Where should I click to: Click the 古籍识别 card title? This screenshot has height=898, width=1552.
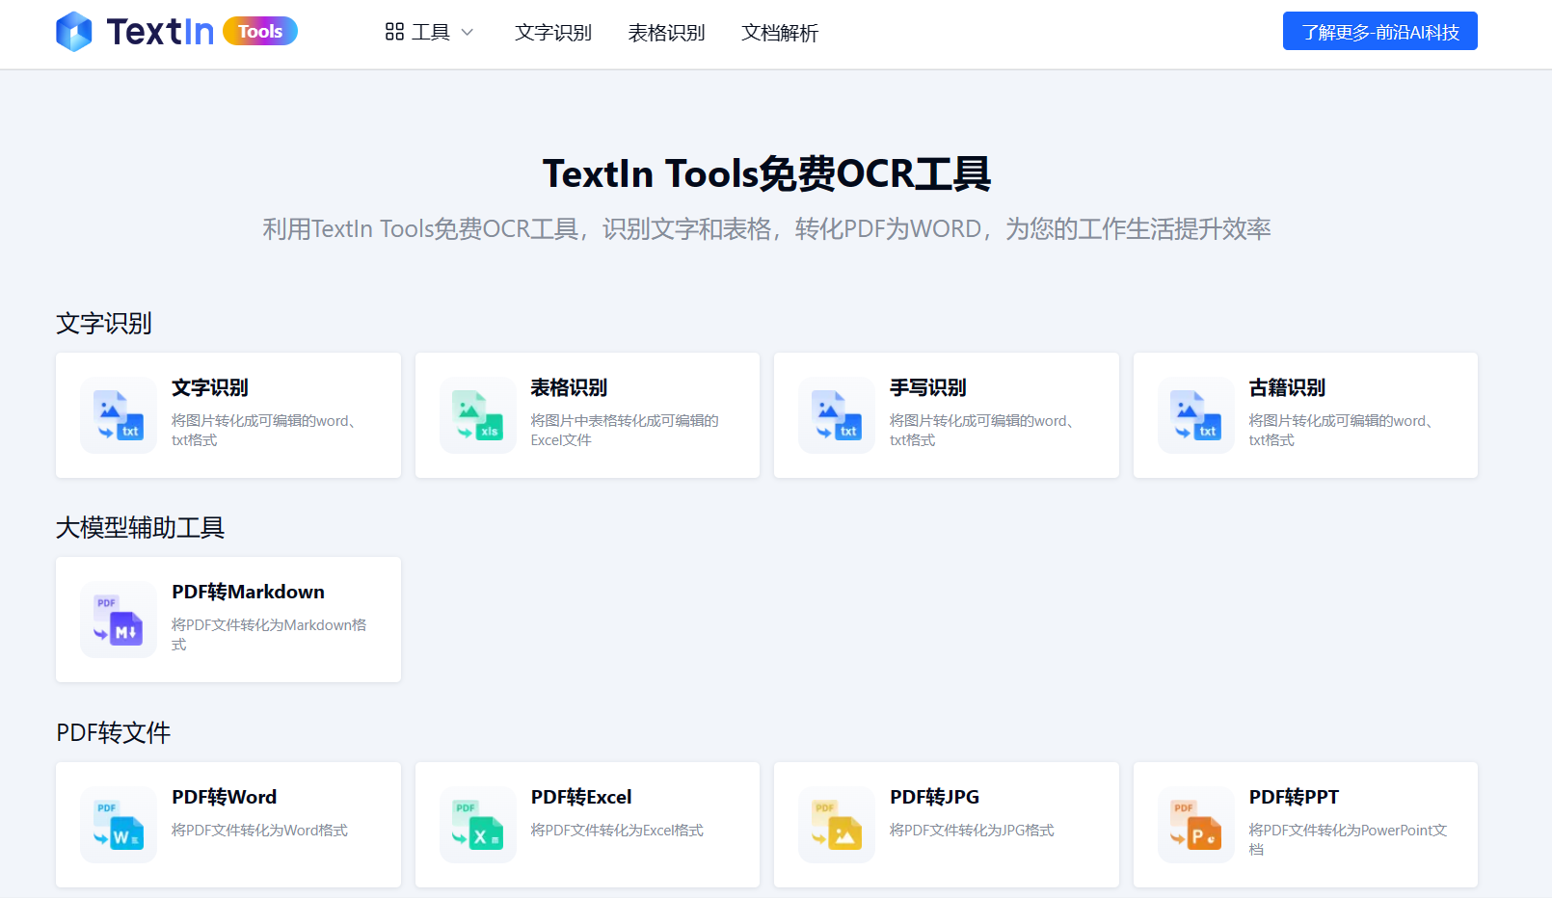click(1287, 387)
